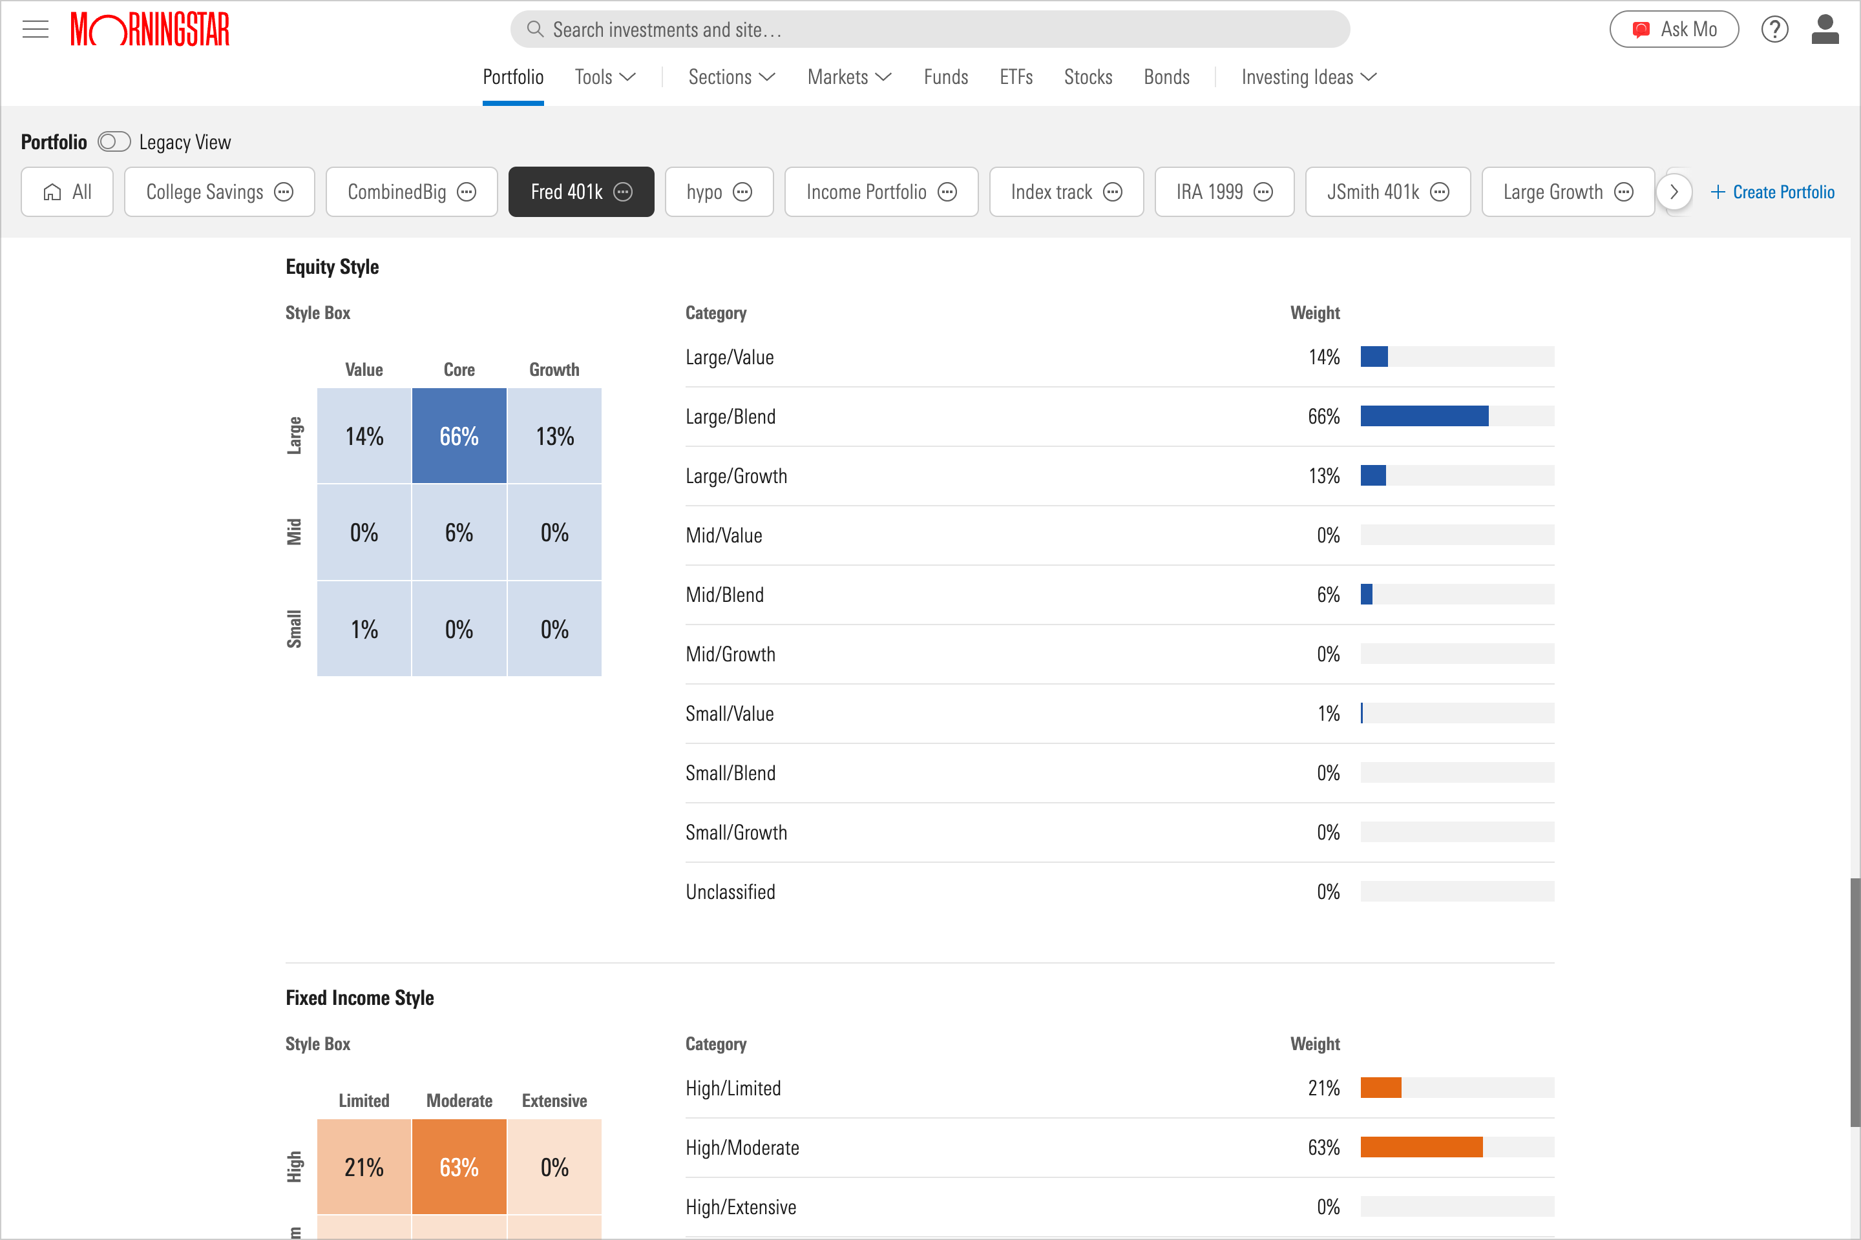Viewport: 1861px width, 1240px height.
Task: Expand the Sections dropdown menu
Action: click(731, 77)
